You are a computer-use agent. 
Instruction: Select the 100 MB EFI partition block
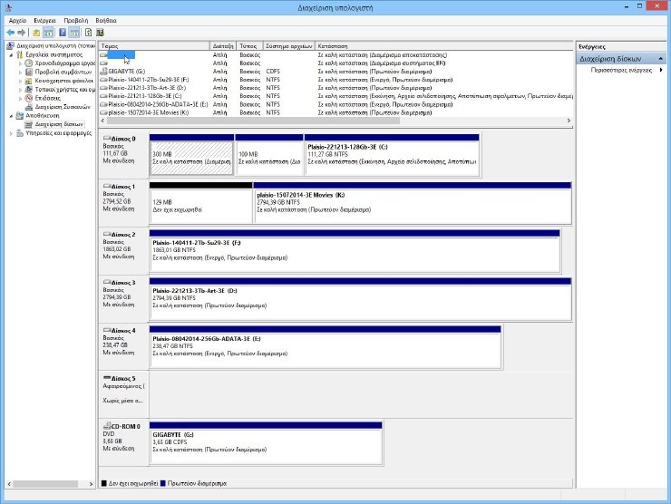tap(269, 155)
